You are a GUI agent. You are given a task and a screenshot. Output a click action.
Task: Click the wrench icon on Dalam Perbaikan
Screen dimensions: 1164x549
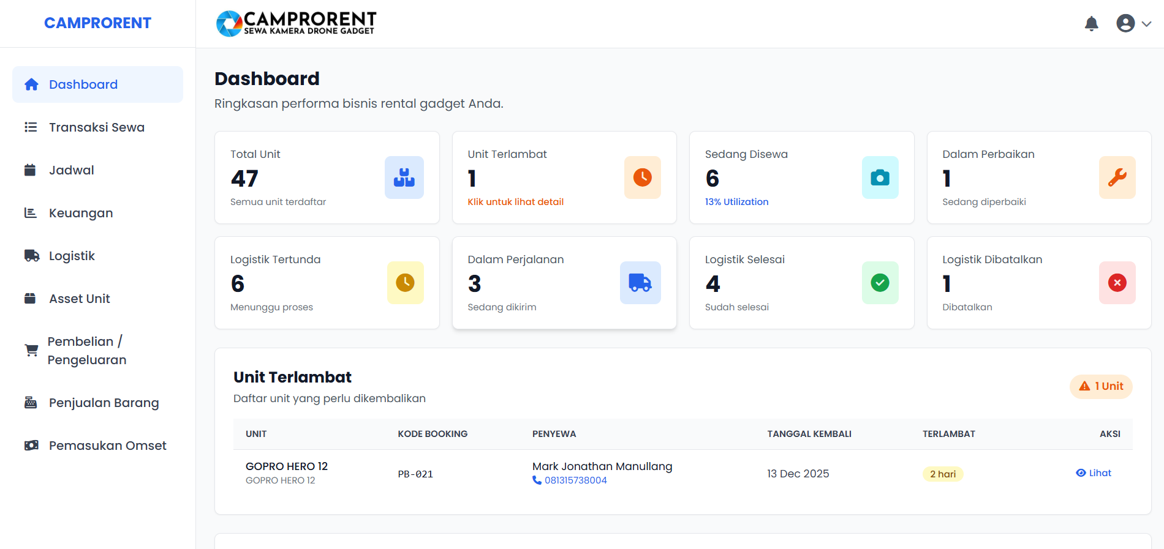(x=1117, y=177)
